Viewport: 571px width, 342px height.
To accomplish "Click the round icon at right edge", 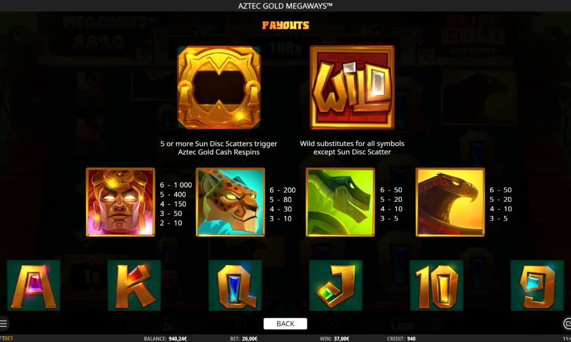I will [567, 323].
